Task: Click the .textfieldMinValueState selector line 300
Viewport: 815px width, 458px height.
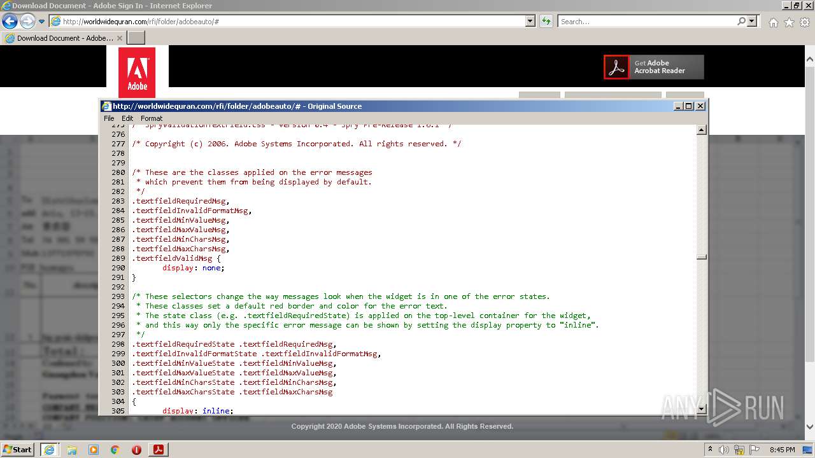Action: [234, 363]
